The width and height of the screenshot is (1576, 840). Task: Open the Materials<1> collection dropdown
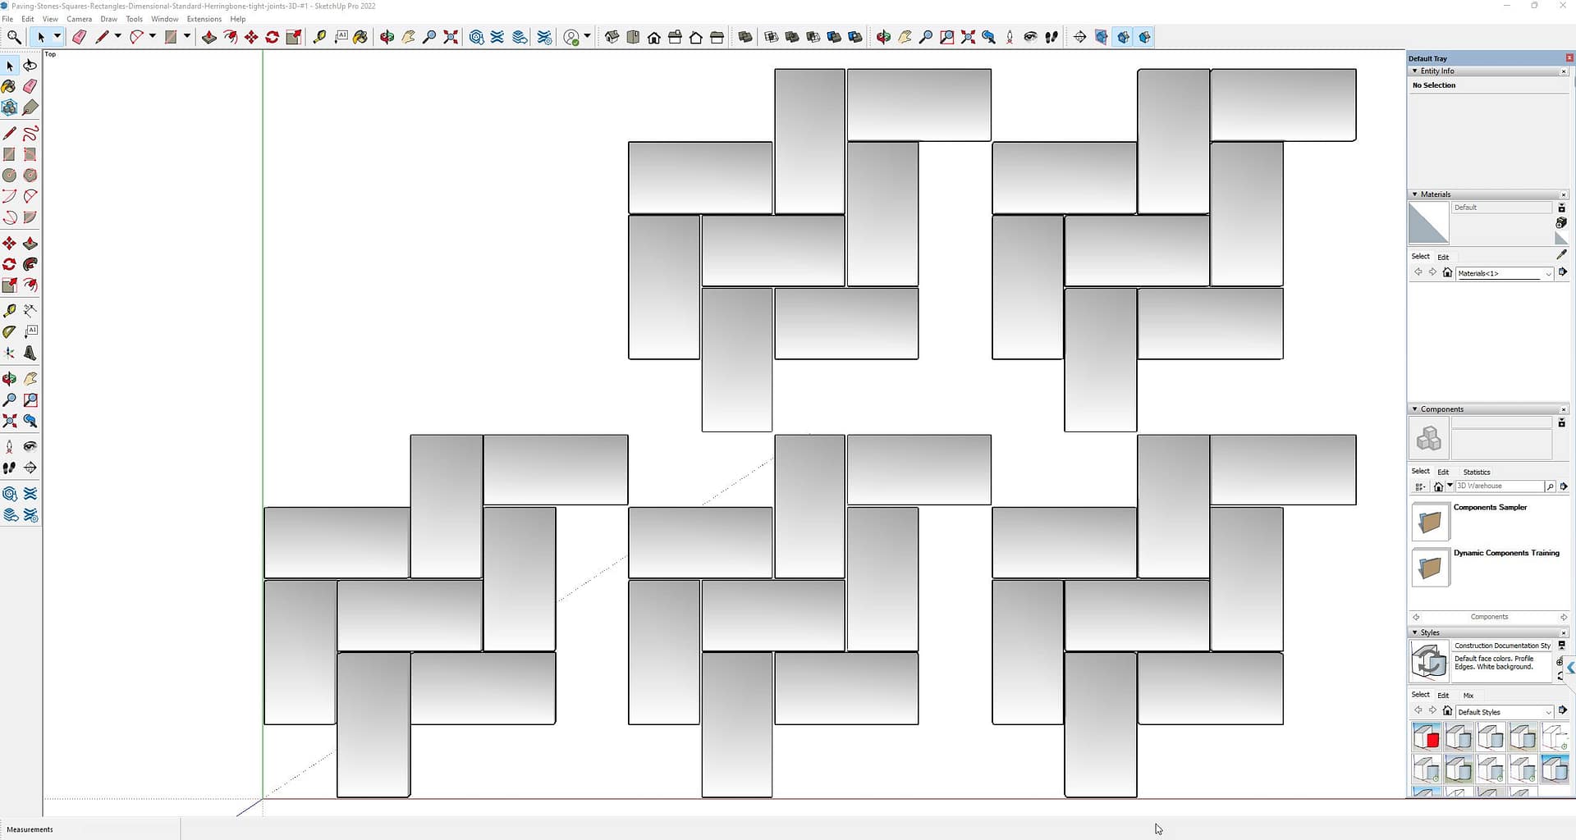(1548, 274)
